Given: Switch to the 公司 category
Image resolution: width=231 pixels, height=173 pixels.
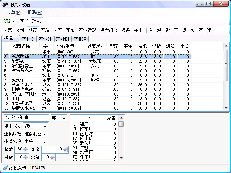Looking at the screenshot, I should tap(20, 30).
